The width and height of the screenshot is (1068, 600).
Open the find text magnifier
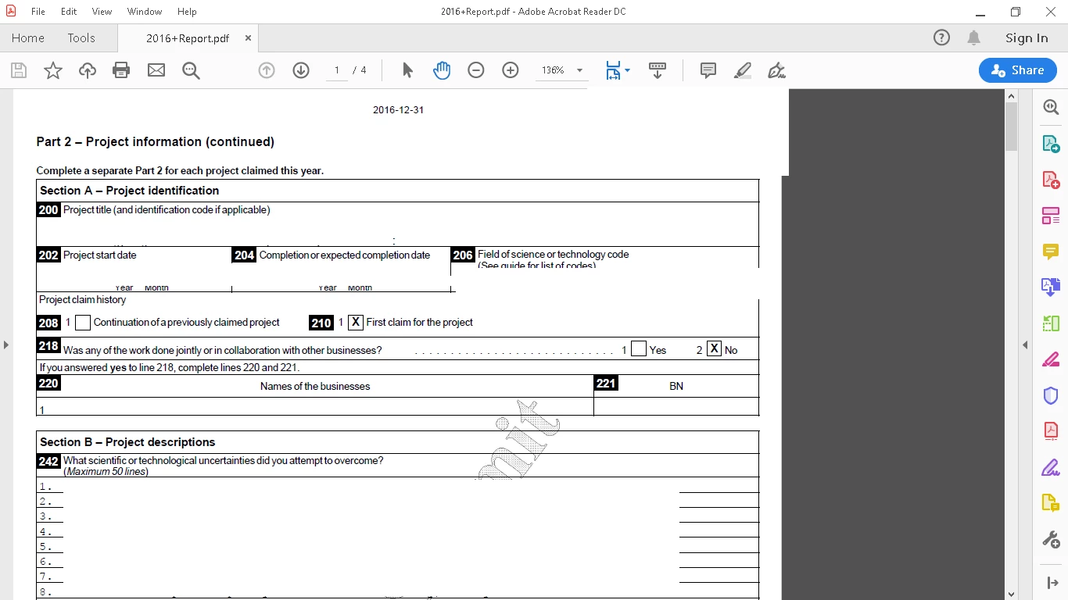coord(191,70)
